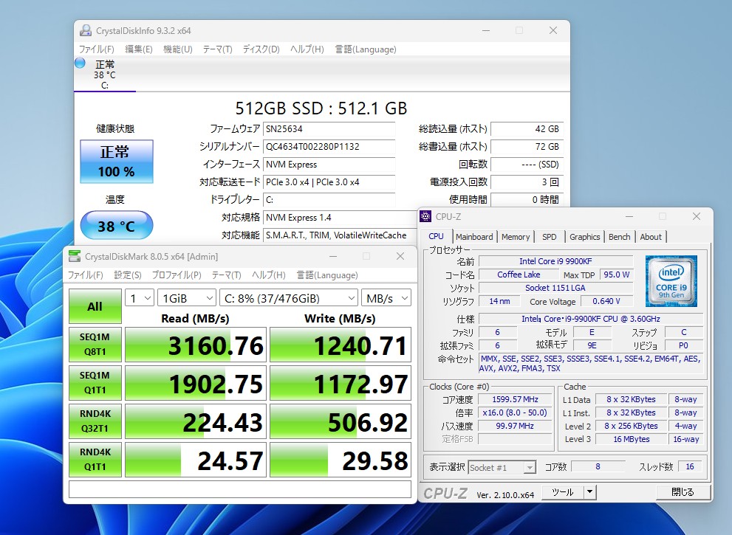The height and width of the screenshot is (535, 732).
Task: Click the 正常 100 % health status button
Action: [x=117, y=162]
